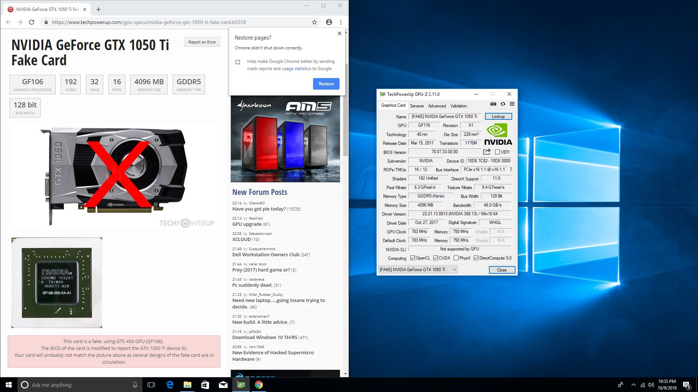This screenshot has height=392, width=698.
Task: Open the Chrome profile avatar
Action: [x=329, y=22]
